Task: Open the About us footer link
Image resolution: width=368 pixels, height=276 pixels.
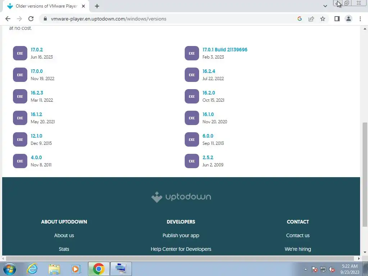Action: pos(64,235)
